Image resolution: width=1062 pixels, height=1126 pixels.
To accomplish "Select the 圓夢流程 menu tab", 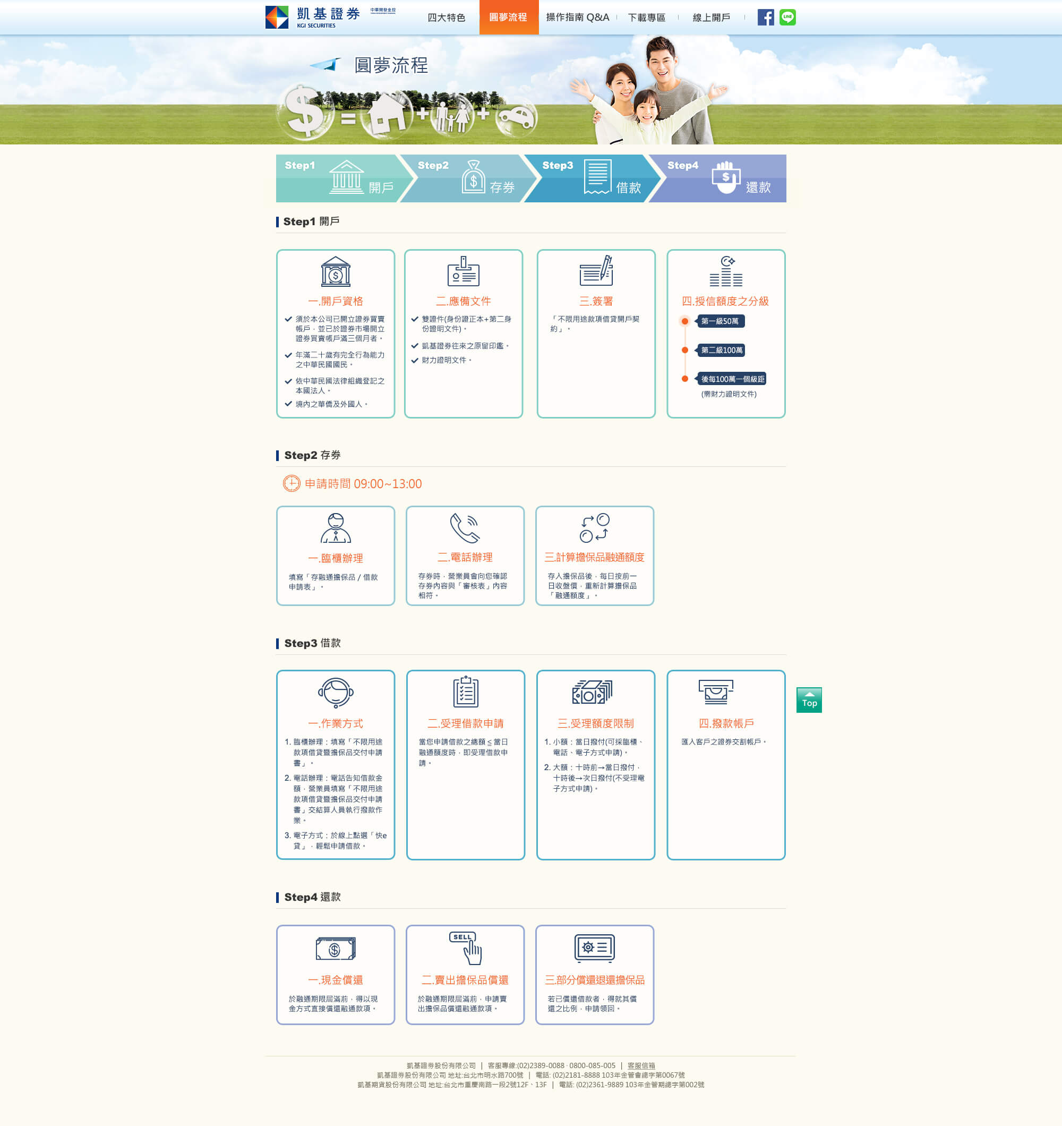I will [x=509, y=18].
